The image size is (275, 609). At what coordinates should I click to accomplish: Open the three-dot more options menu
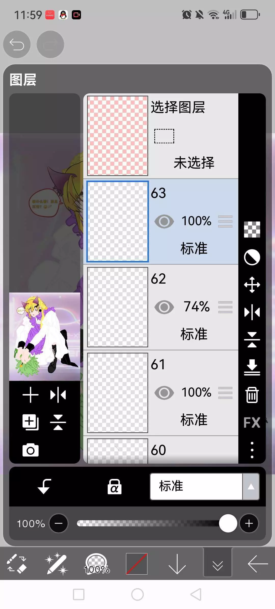(252, 450)
